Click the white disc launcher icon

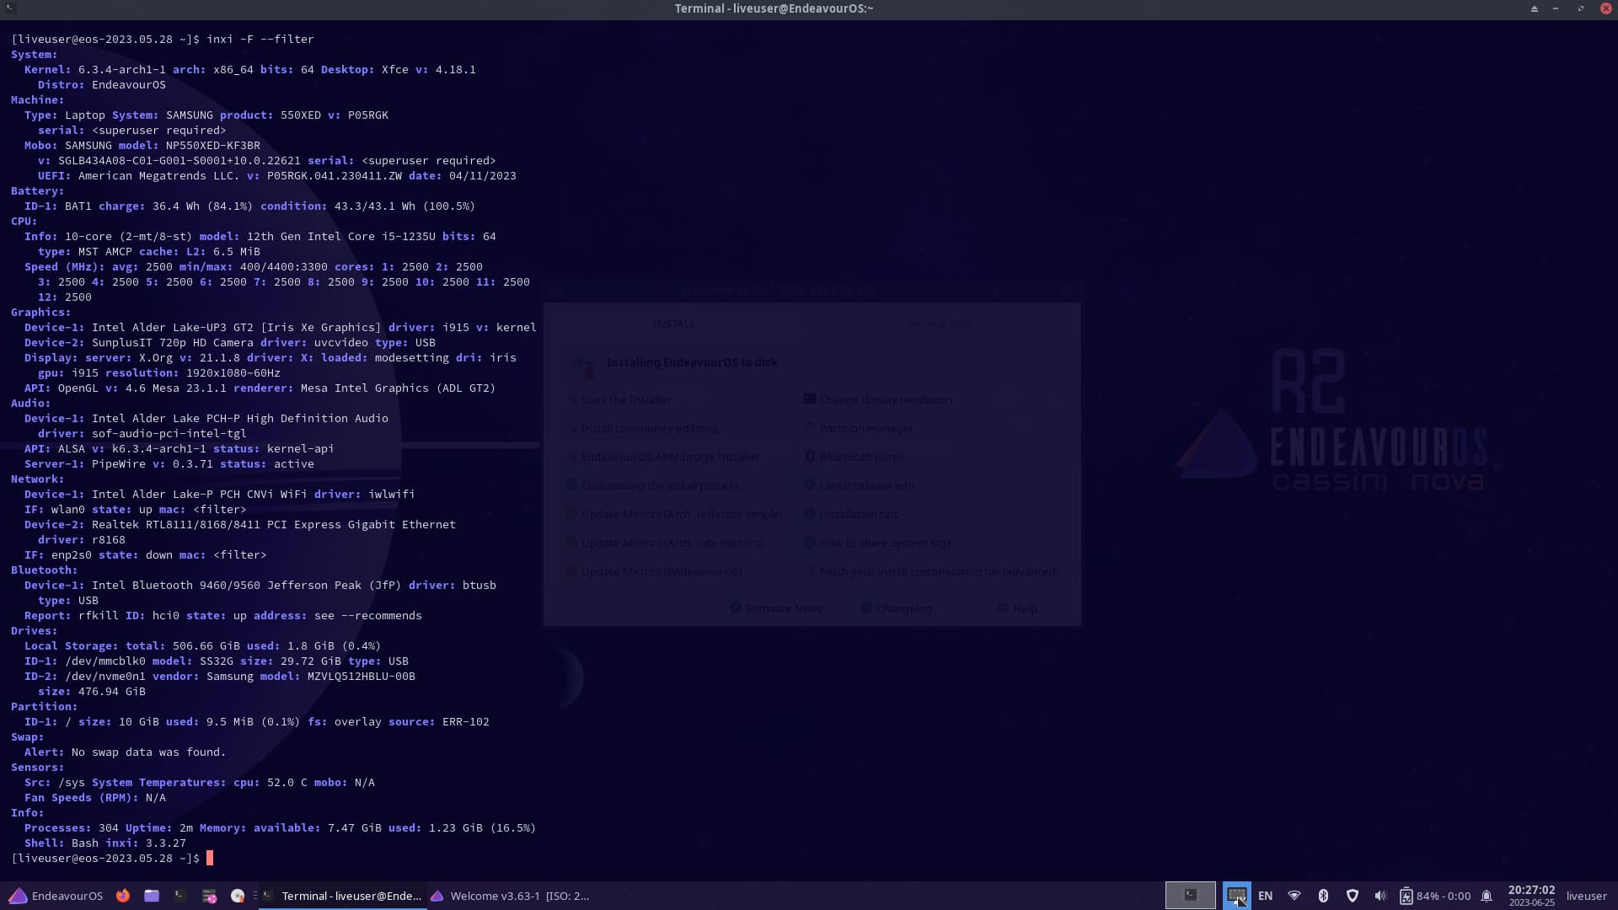[238, 896]
